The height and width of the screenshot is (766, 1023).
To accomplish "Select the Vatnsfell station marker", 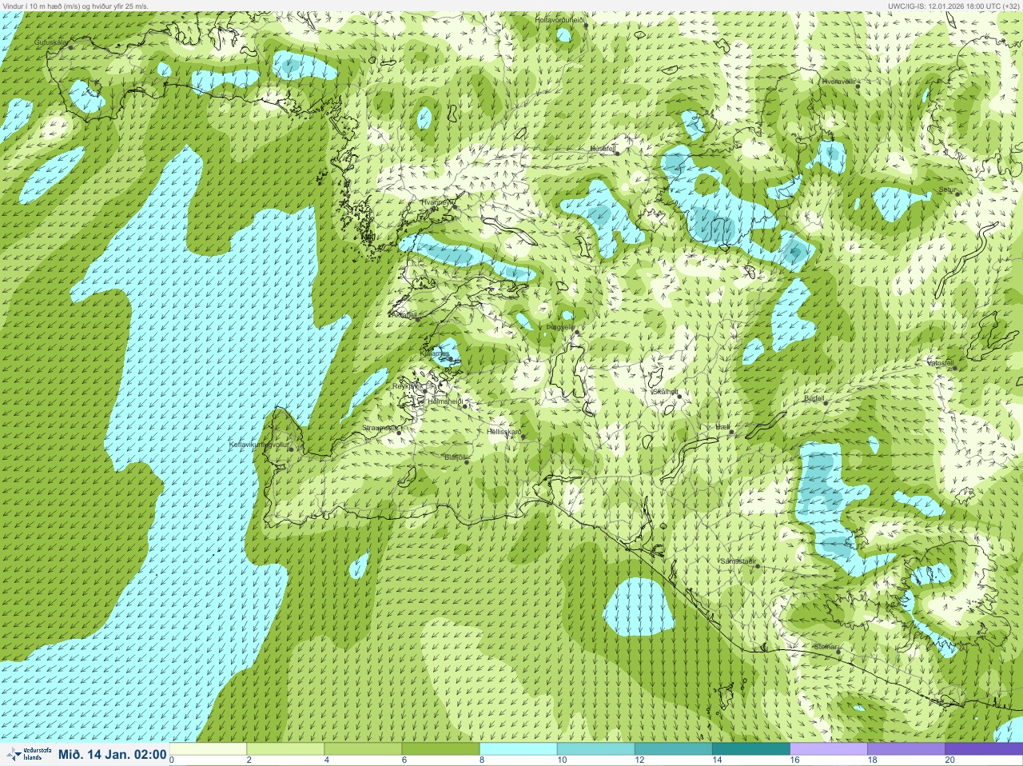I will point(954,368).
